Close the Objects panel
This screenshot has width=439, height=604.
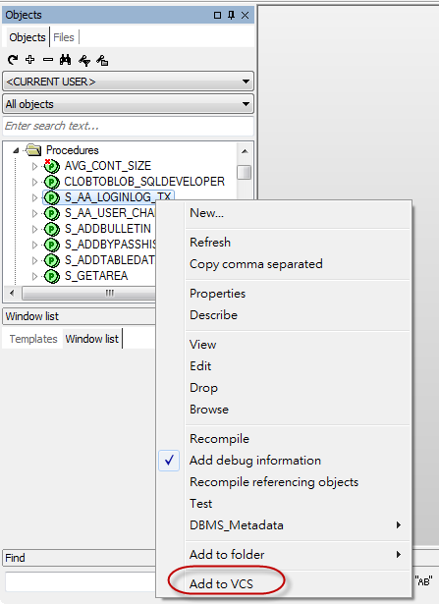point(245,15)
